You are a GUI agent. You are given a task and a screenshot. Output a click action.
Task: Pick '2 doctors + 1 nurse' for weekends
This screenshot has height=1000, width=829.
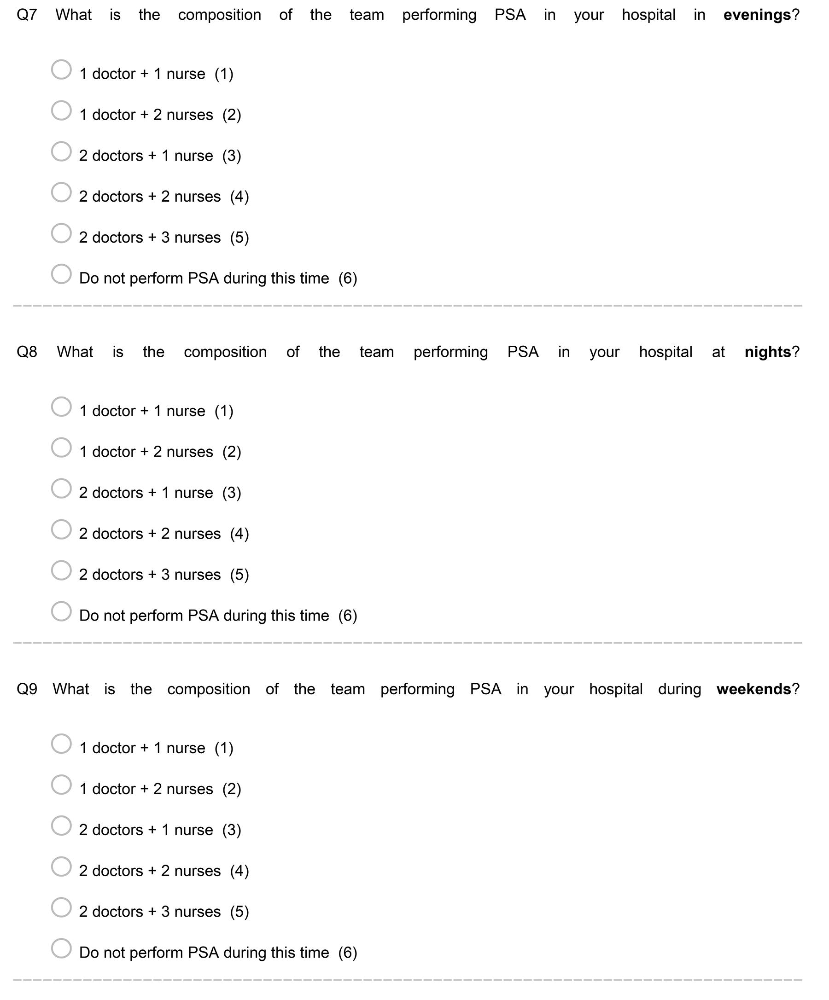coord(61,826)
